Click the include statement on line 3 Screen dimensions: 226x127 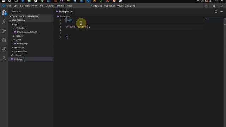pyautogui.click(x=78, y=27)
